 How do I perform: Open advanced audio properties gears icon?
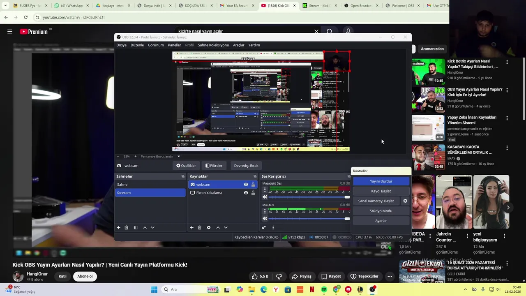(264, 227)
